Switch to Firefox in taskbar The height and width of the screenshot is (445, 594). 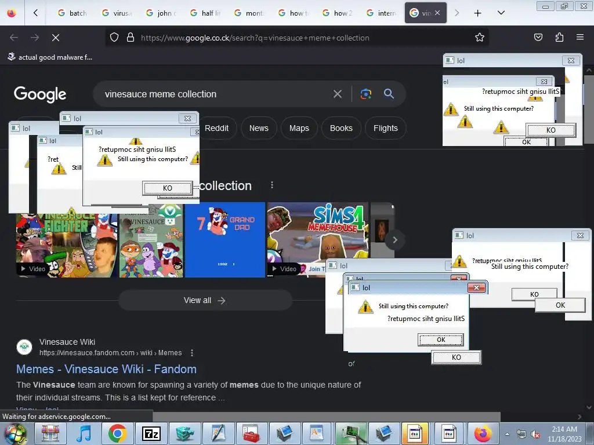tap(483, 433)
